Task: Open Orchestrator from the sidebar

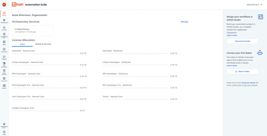Action: coord(4,21)
